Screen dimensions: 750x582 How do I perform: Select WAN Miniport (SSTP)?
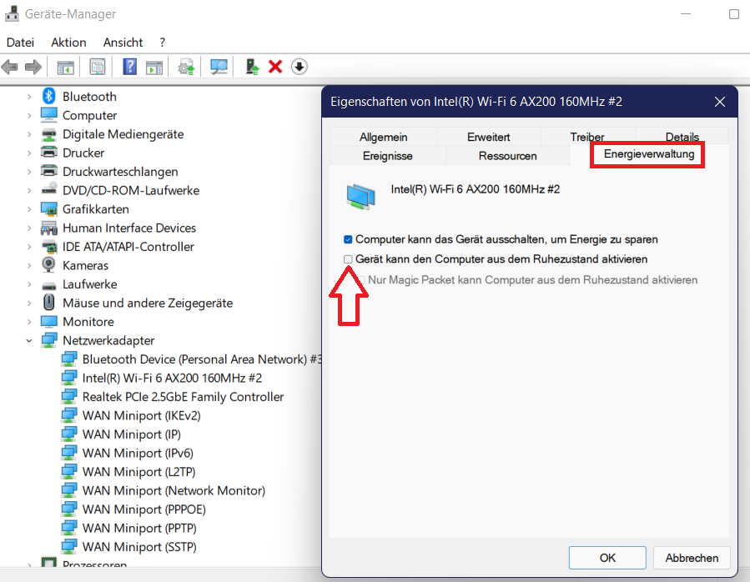(139, 546)
